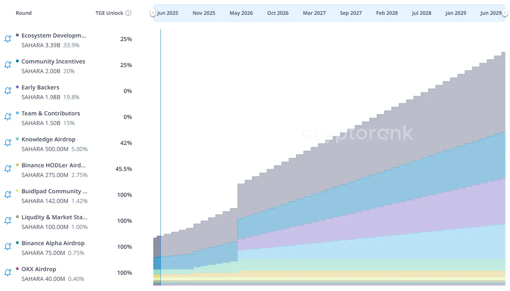This screenshot has width=510, height=291.
Task: Select Liquidity & Market round label
Action: coord(54,217)
